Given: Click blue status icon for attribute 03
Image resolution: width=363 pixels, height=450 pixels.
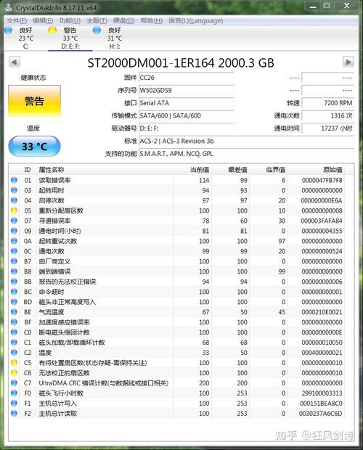Looking at the screenshot, I should (14, 190).
